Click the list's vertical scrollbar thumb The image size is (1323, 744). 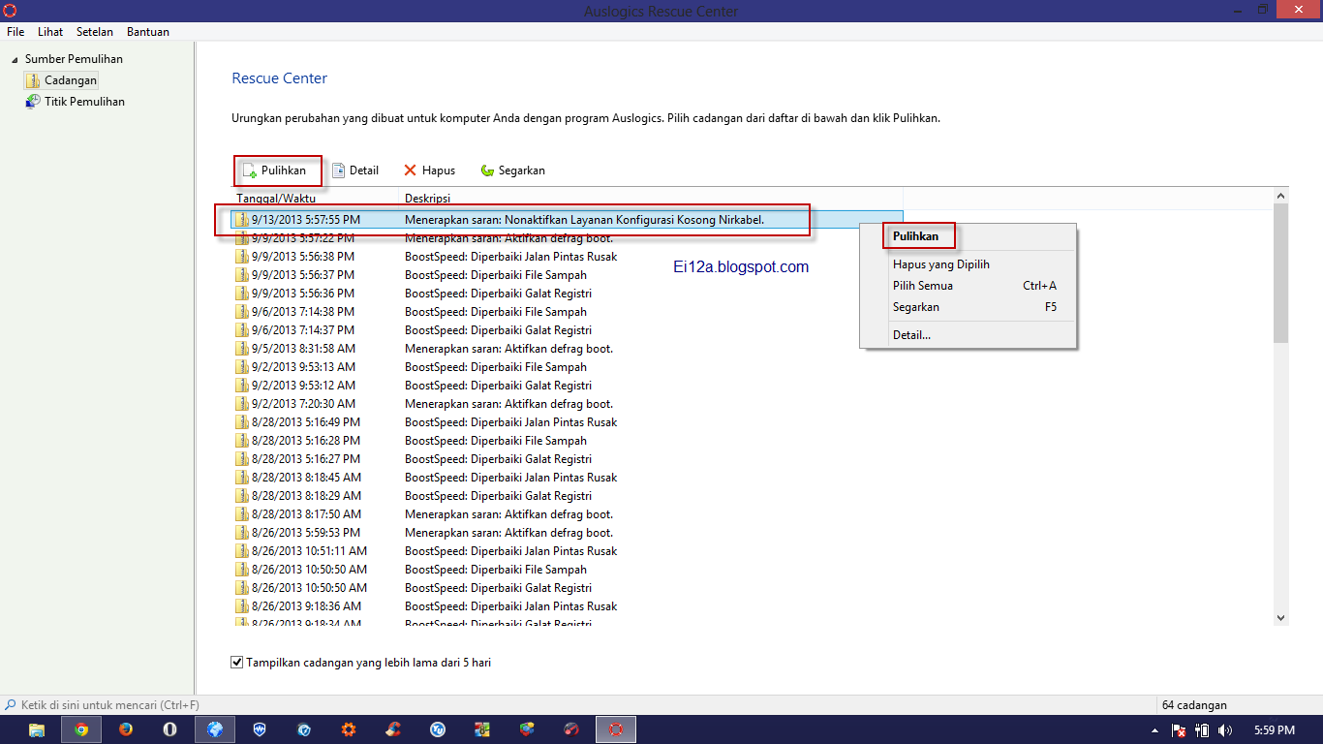(1280, 273)
